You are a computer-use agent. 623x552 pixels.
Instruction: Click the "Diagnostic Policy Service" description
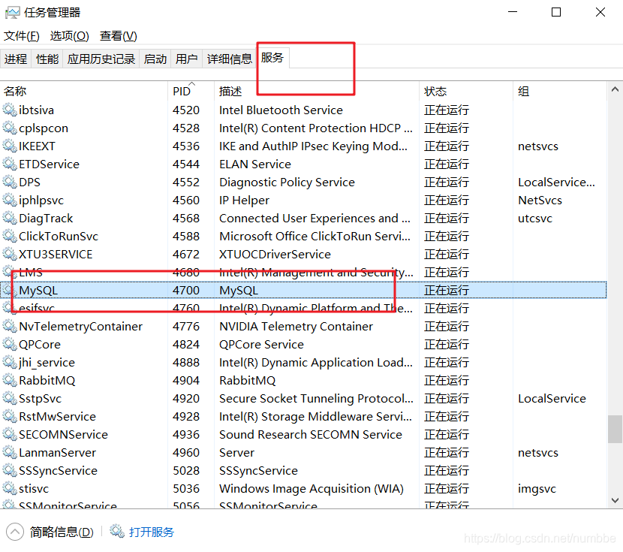(287, 182)
